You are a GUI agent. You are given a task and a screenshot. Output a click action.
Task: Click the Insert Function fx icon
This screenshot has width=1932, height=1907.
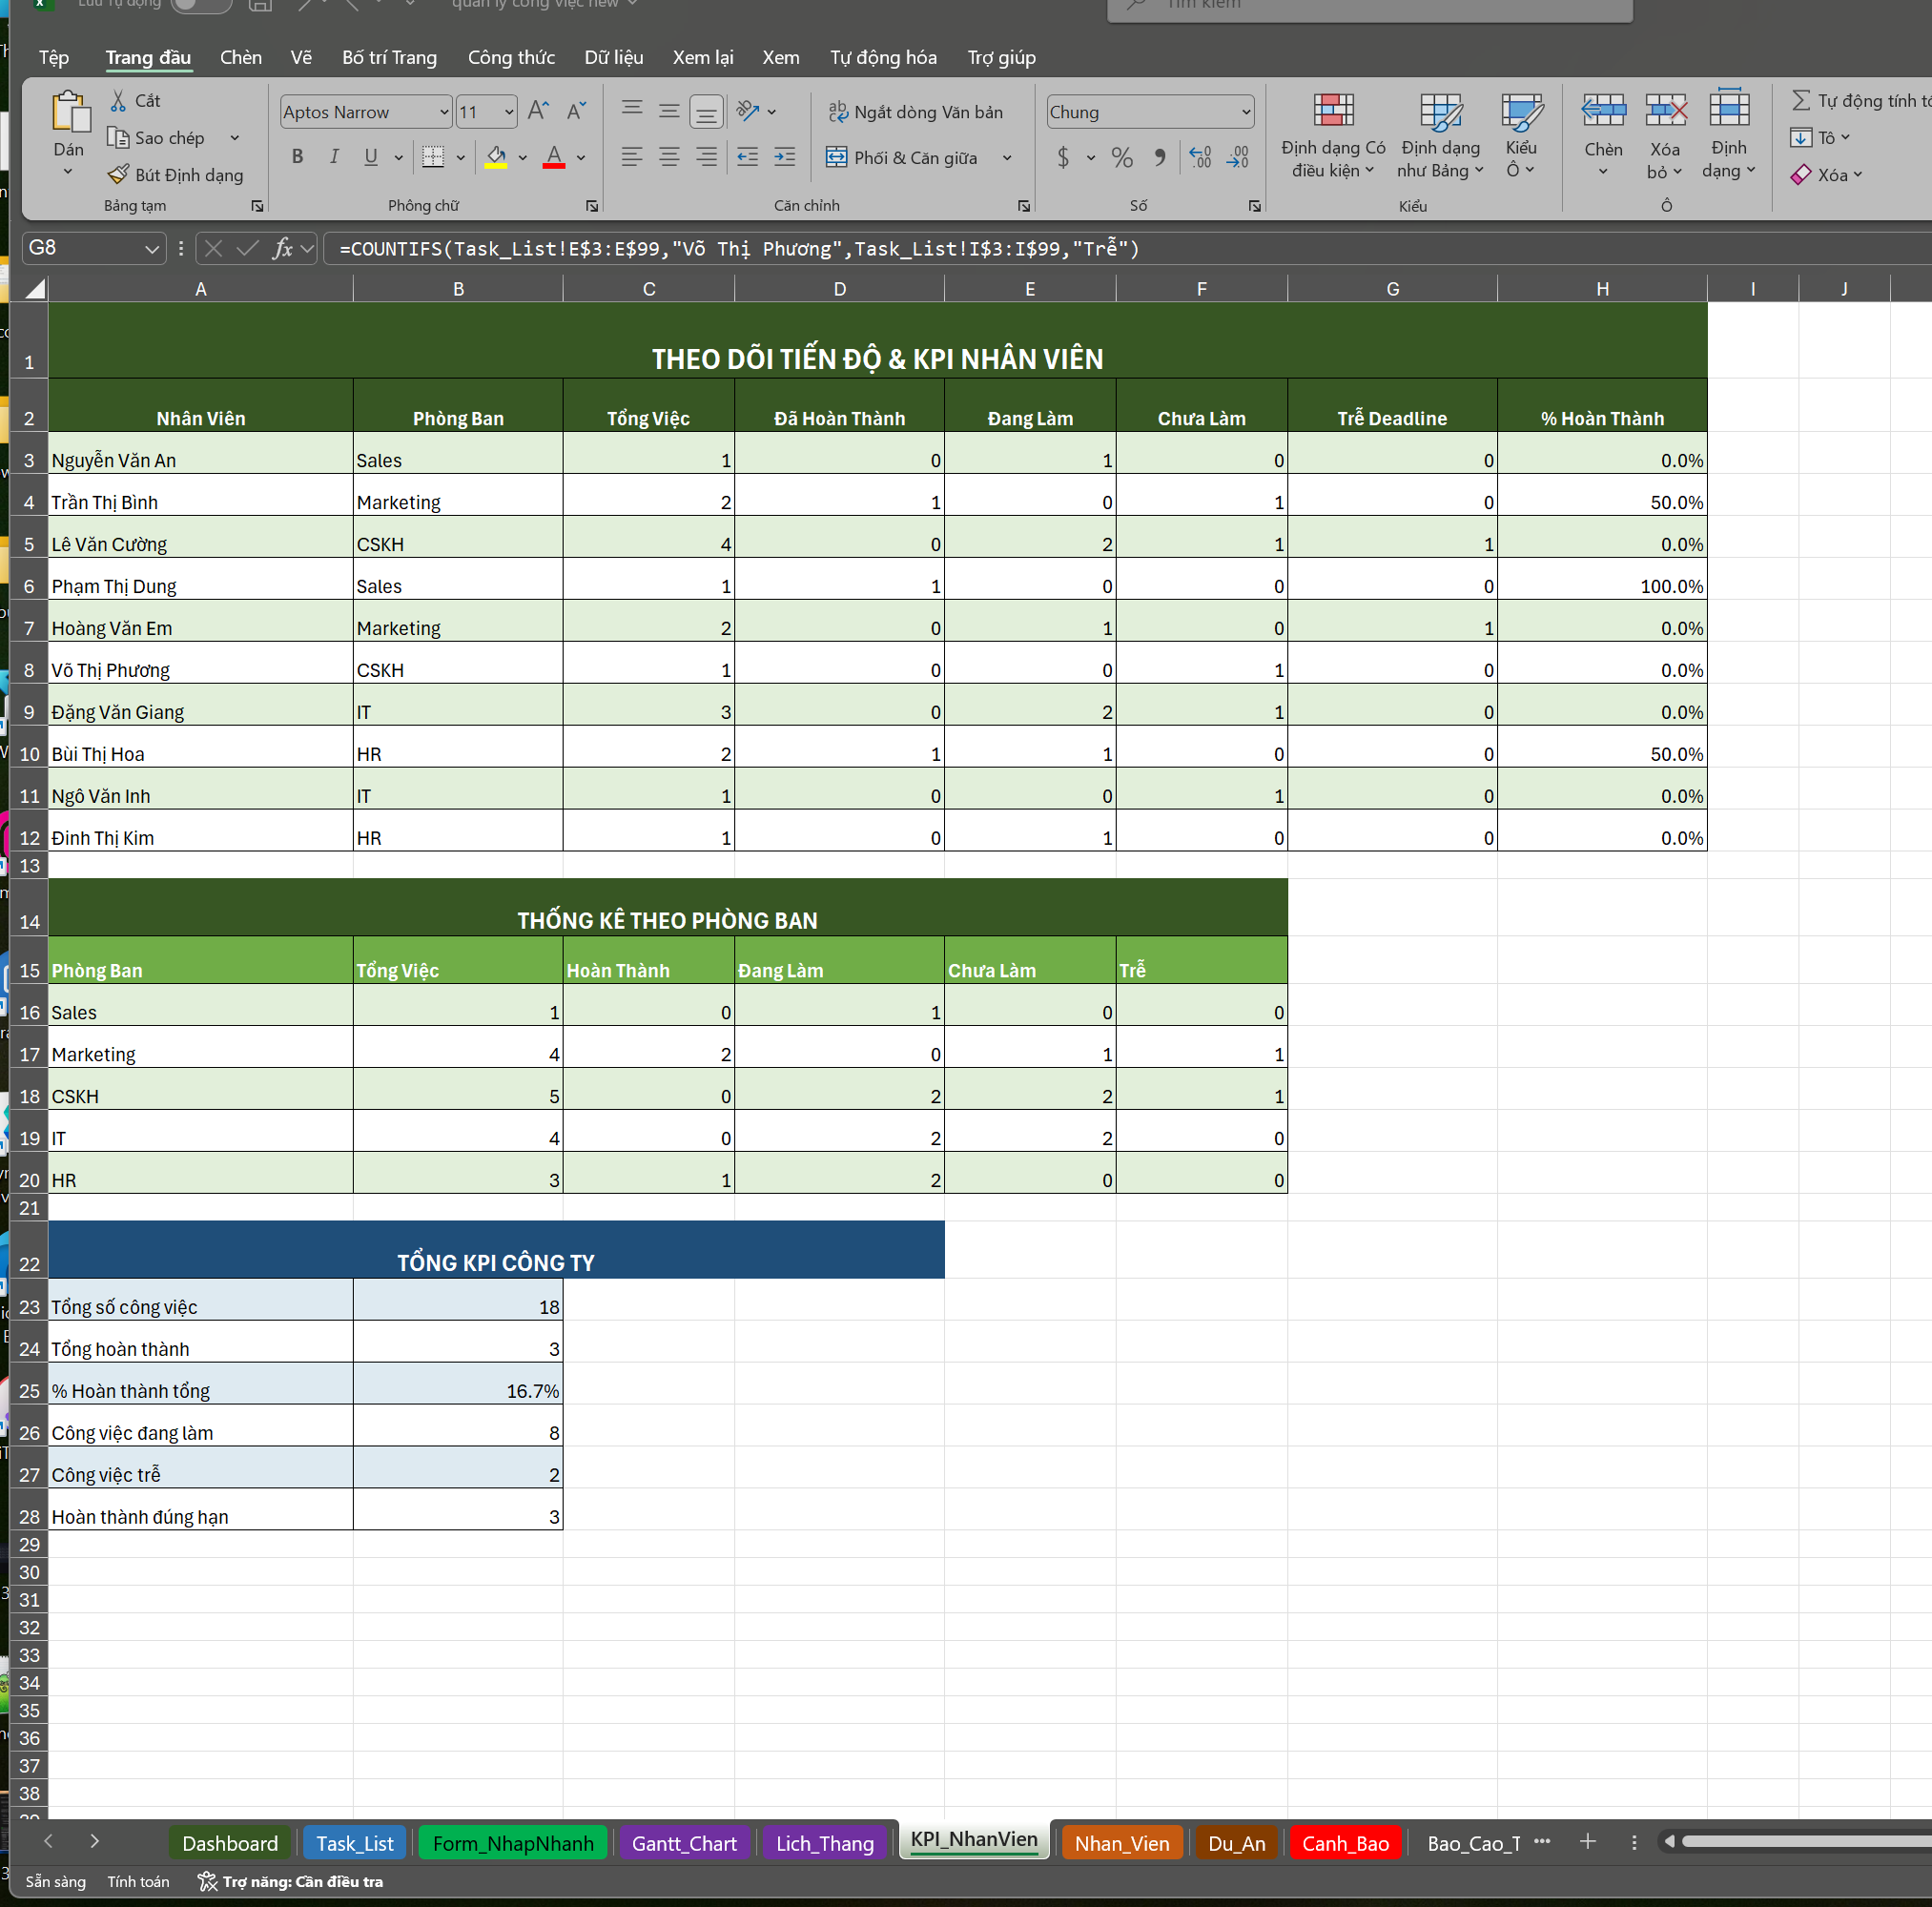[x=283, y=248]
